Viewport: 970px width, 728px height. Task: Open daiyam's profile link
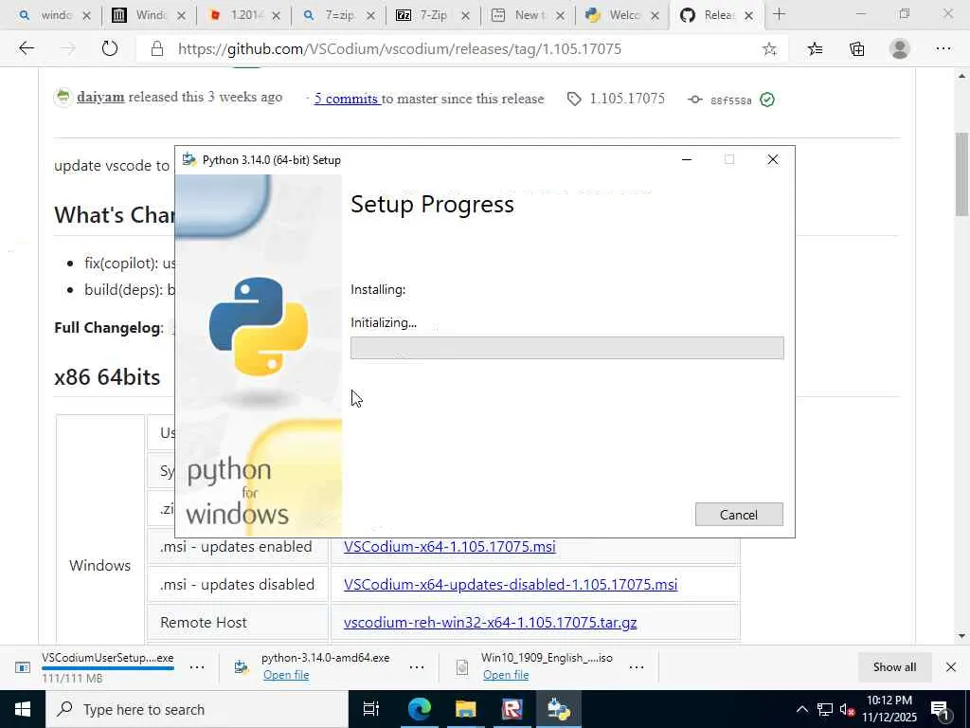(x=100, y=98)
